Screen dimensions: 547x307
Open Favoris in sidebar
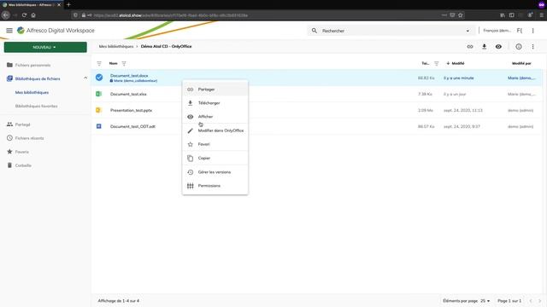tap(22, 152)
